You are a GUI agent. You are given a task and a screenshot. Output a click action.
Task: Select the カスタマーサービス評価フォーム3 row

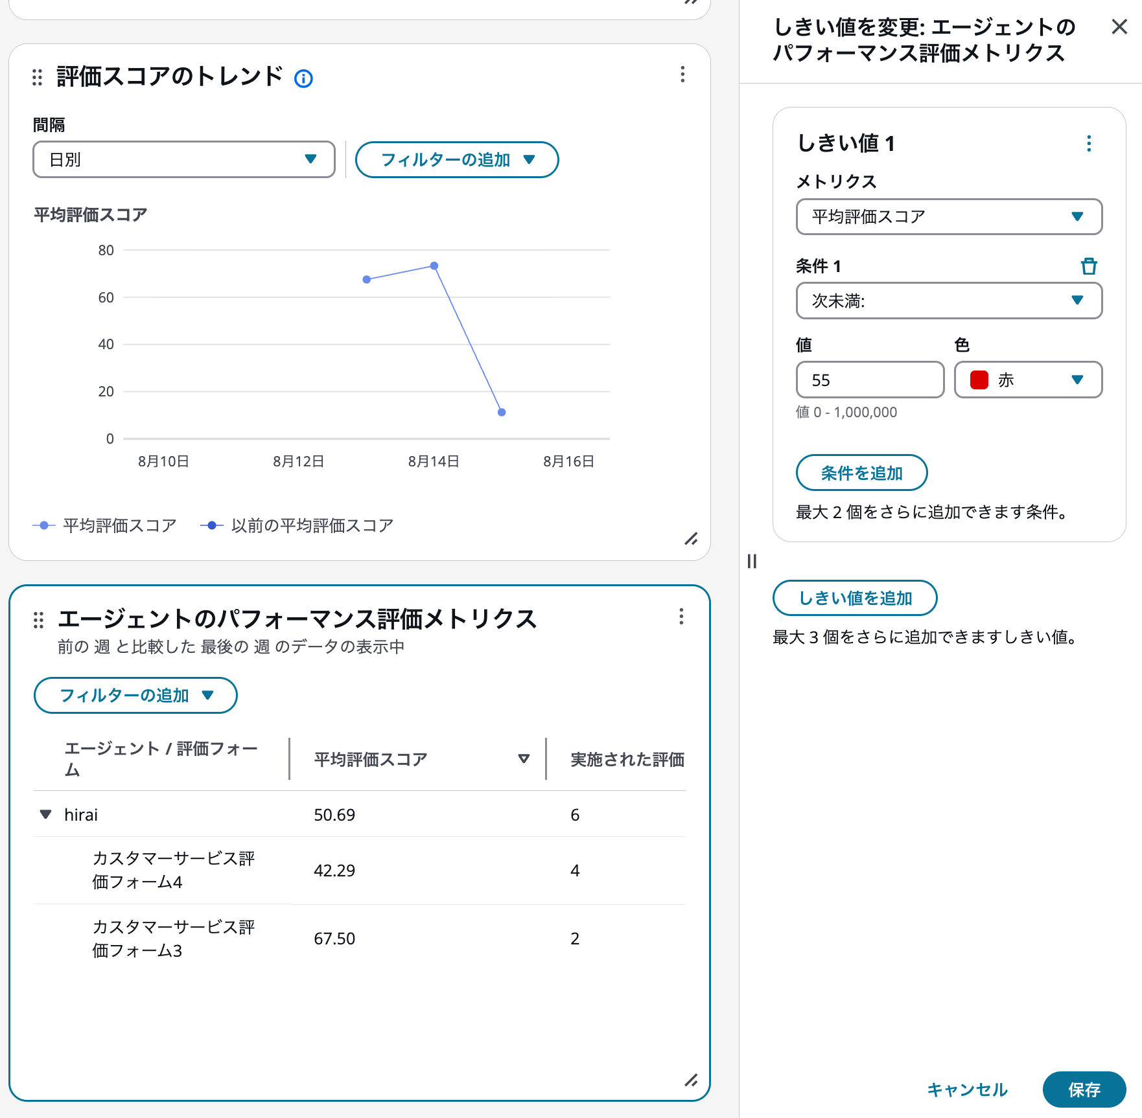pos(360,939)
